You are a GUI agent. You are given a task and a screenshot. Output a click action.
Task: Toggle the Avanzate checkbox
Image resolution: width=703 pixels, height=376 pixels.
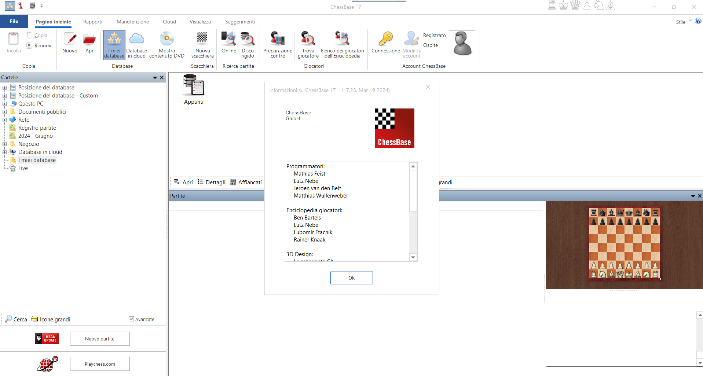pyautogui.click(x=131, y=319)
